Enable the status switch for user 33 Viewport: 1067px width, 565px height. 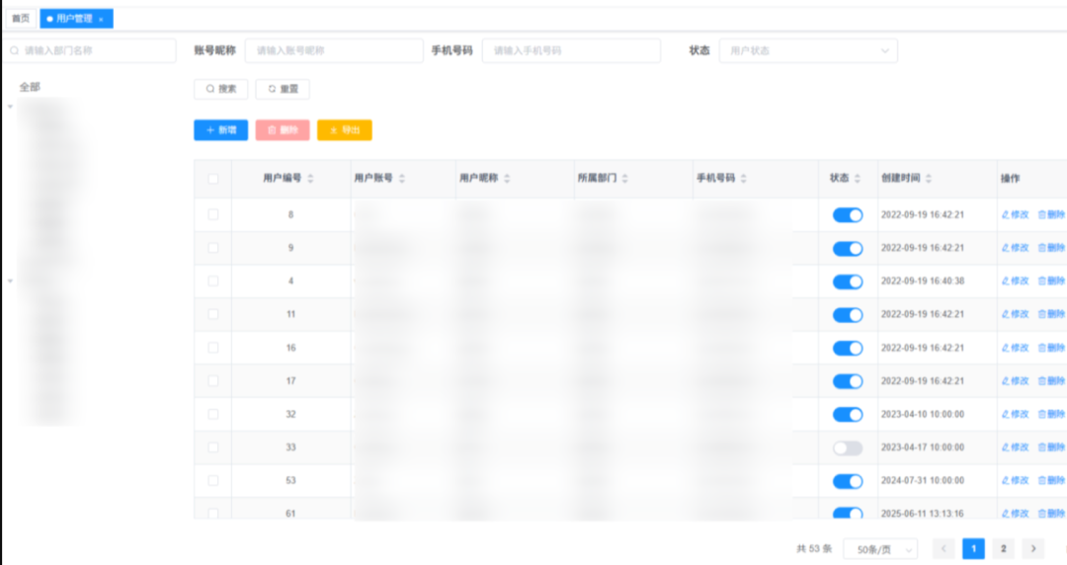click(848, 447)
